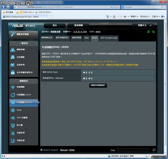Open a new browser tab
168x159 pixels.
tap(50, 17)
